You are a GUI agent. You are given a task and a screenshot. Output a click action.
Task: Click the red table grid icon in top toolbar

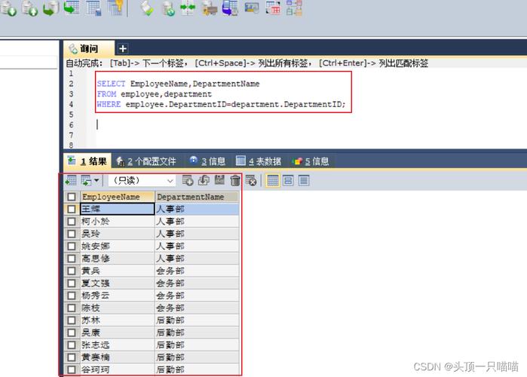click(x=273, y=8)
